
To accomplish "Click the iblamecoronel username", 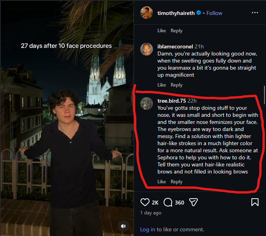I will pyautogui.click(x=175, y=46).
